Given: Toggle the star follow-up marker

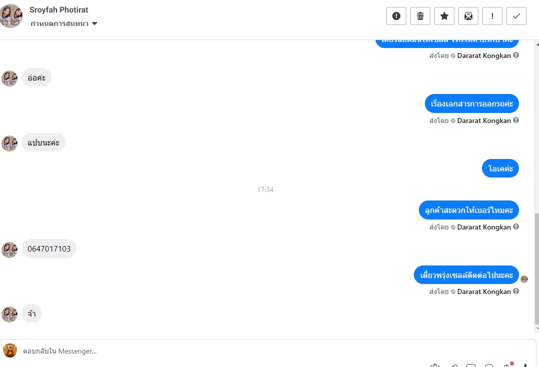Looking at the screenshot, I should pyautogui.click(x=444, y=16).
